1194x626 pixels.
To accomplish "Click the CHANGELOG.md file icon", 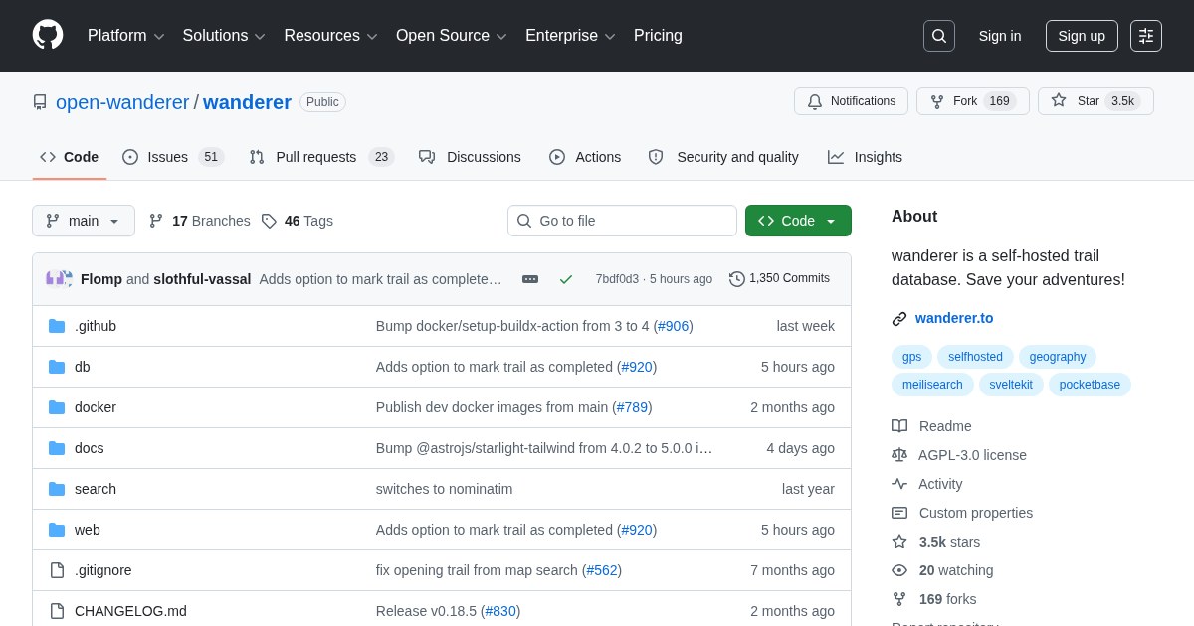I will coord(57,611).
